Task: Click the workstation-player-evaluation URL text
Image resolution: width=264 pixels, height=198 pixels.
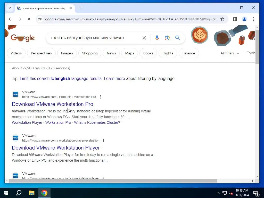Action: pyautogui.click(x=61, y=141)
